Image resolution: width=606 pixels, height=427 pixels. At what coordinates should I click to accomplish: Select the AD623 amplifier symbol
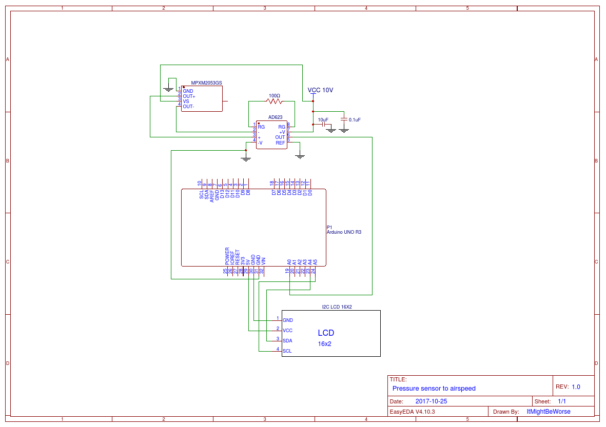click(272, 135)
